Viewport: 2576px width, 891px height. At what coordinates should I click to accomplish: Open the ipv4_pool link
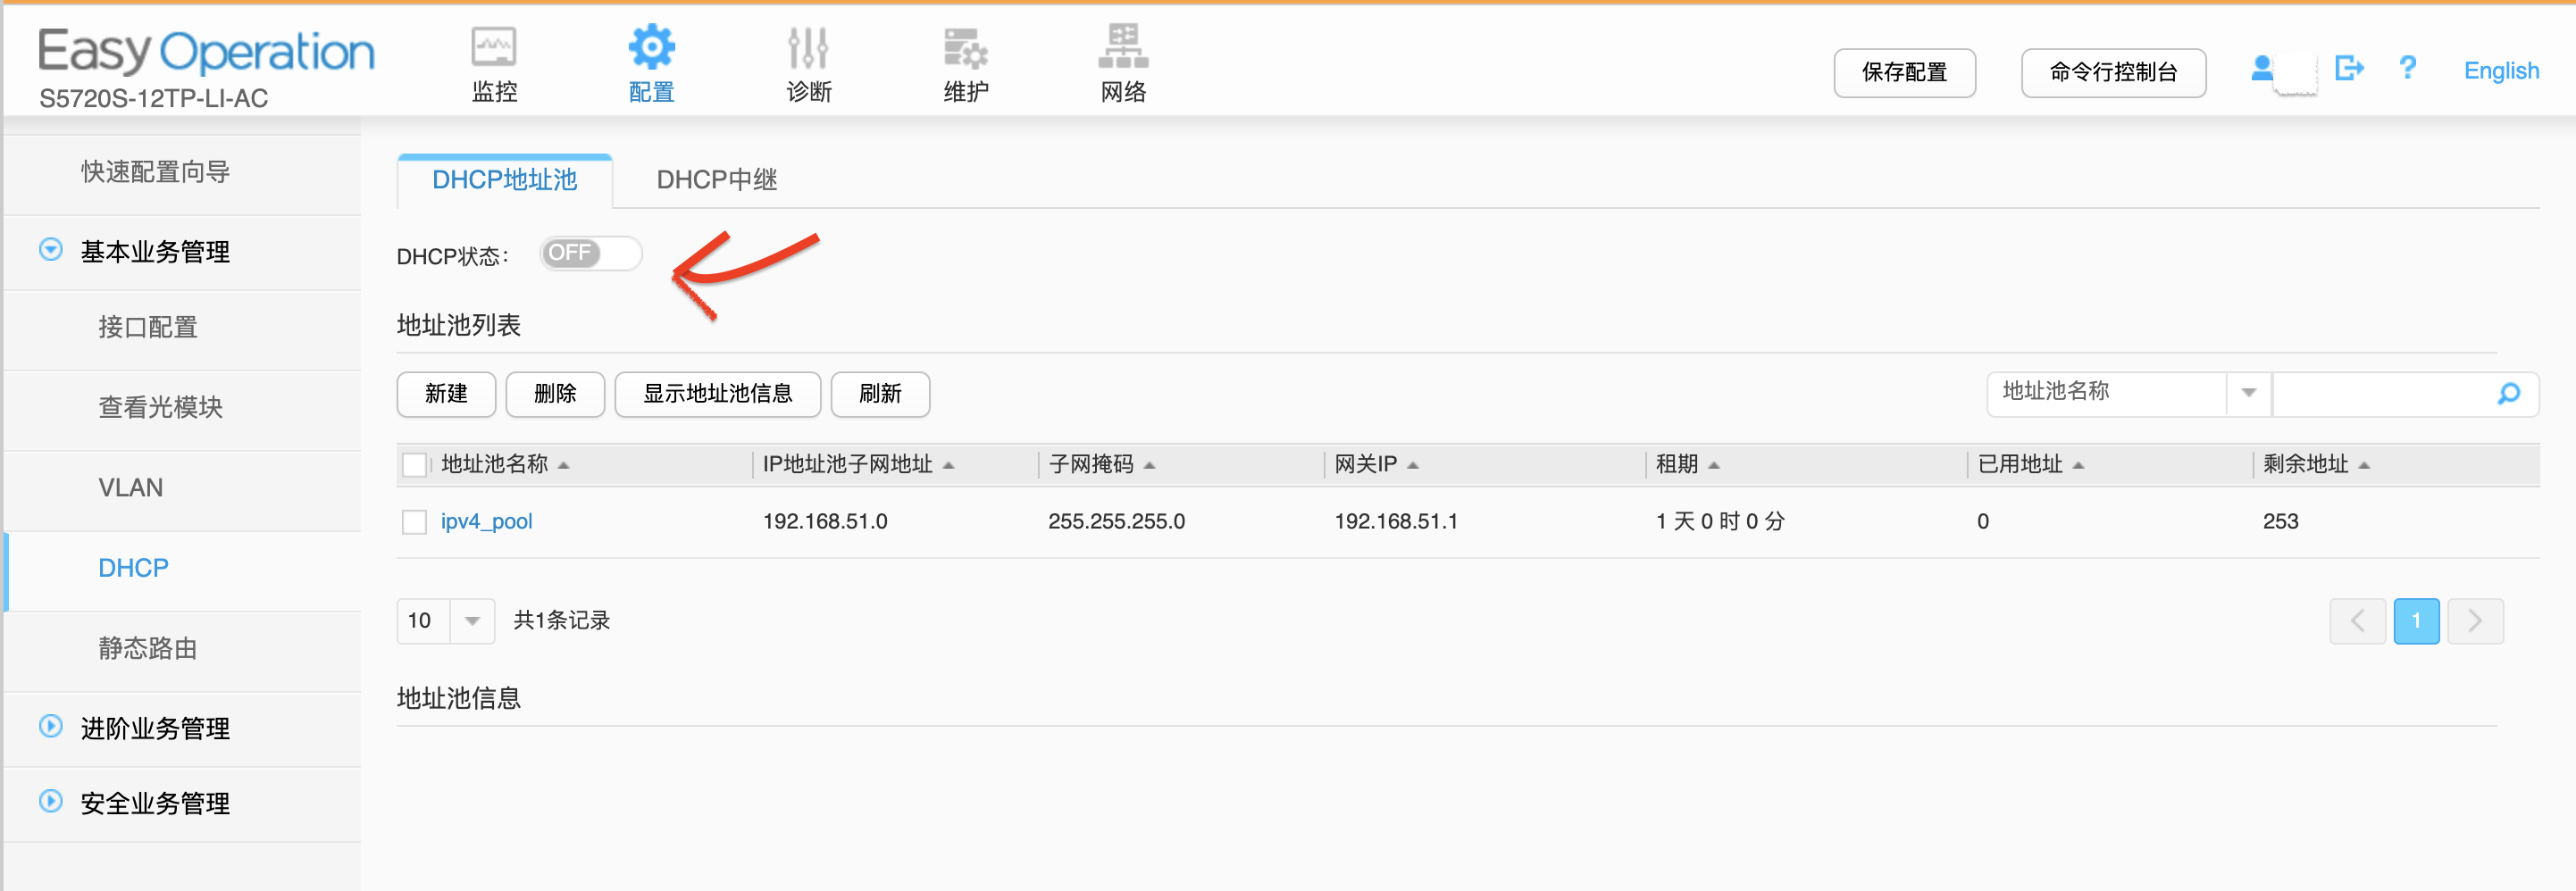[x=486, y=522]
